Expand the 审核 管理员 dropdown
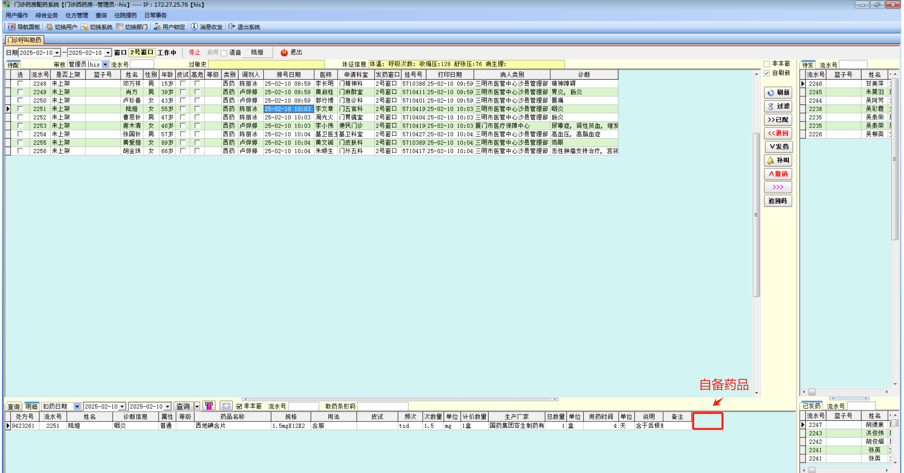The image size is (904, 473). [105, 64]
